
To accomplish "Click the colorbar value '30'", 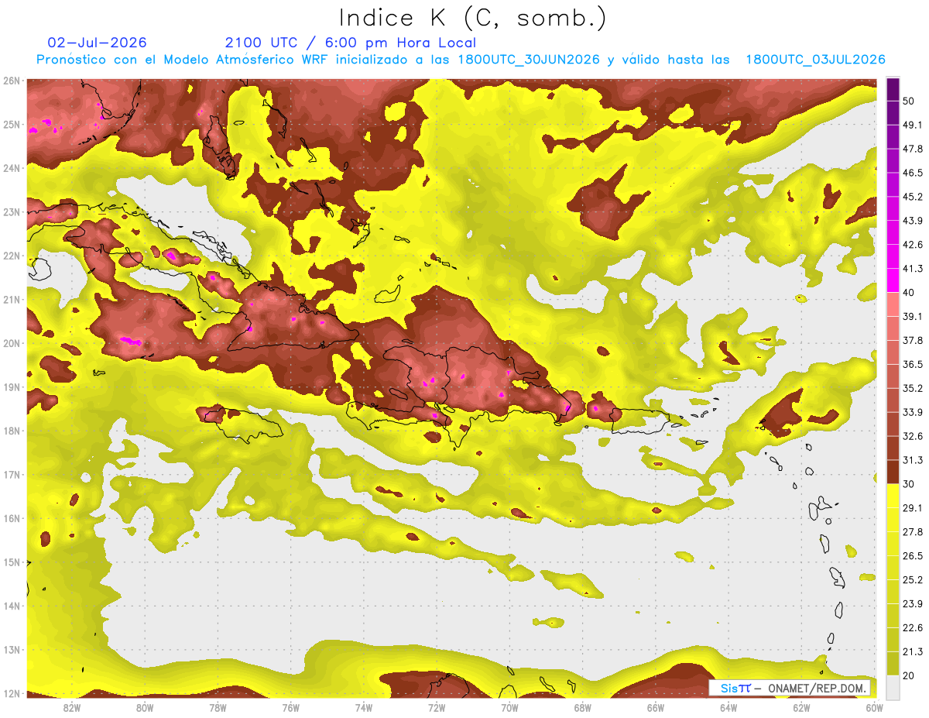I will click(x=910, y=484).
